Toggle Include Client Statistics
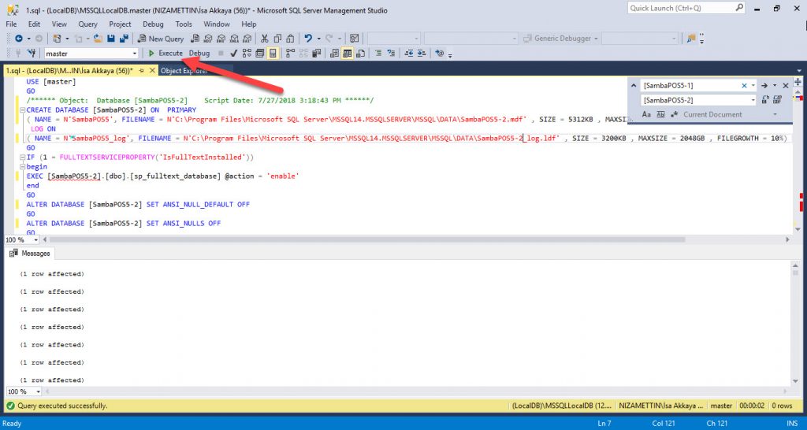Viewport: 807px width, 430px height. point(317,53)
